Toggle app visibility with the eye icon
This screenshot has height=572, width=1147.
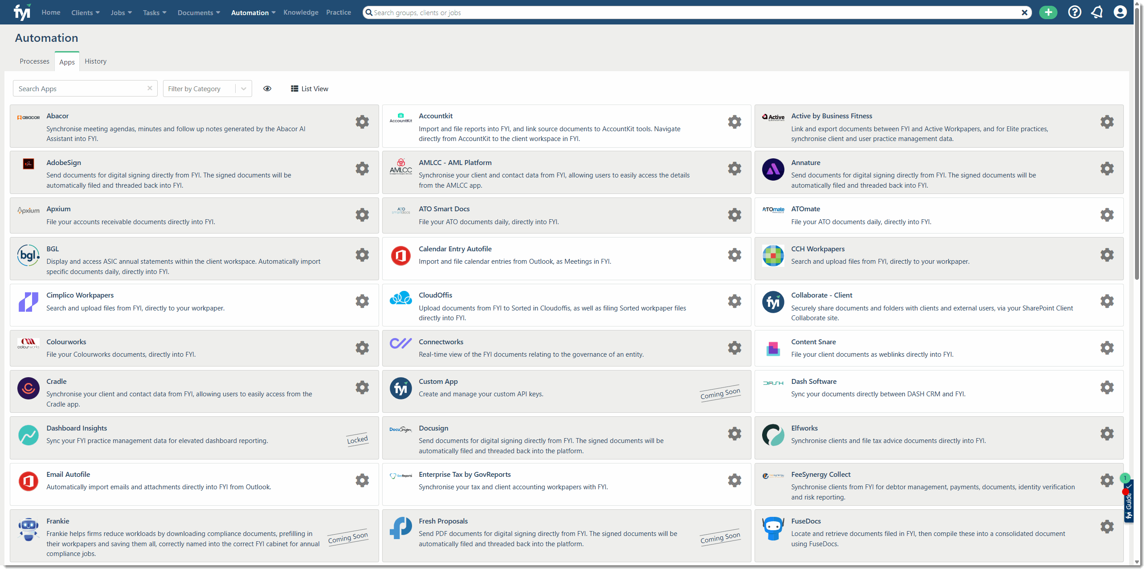(x=267, y=89)
